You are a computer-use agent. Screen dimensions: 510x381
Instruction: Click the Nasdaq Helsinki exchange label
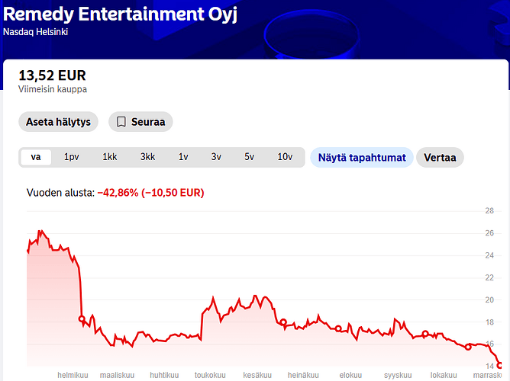[35, 32]
